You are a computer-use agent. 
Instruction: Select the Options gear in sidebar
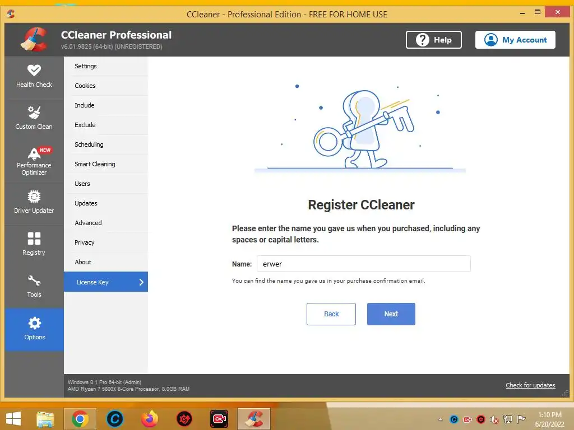click(x=34, y=329)
